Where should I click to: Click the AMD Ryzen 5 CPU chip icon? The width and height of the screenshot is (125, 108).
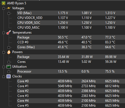[4, 3]
